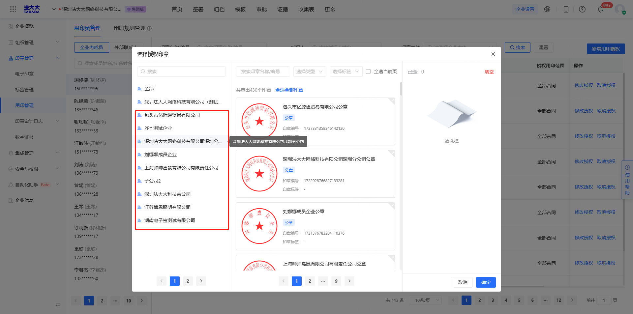Click the 重置 button
The image size is (633, 314).
[x=544, y=47]
